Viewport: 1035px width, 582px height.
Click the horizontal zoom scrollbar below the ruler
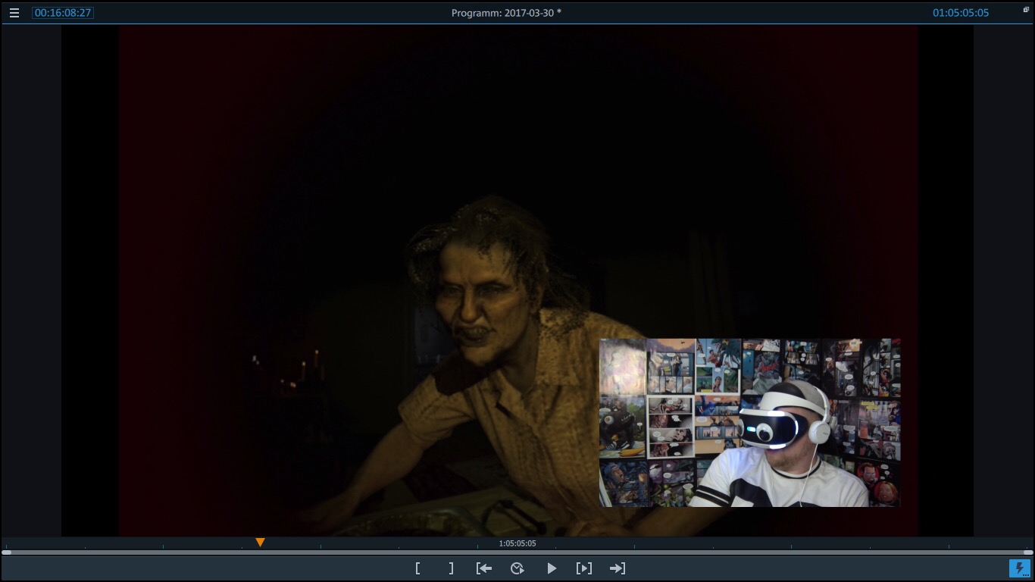517,552
